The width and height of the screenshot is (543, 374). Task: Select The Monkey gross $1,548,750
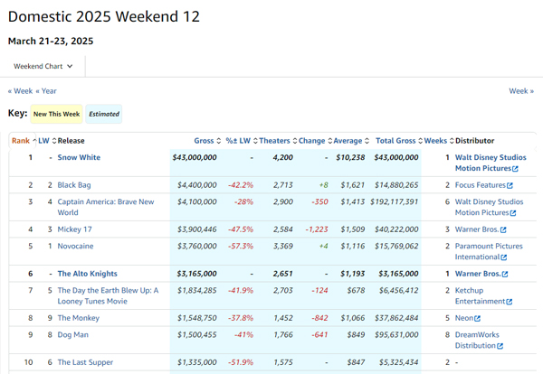tap(197, 318)
